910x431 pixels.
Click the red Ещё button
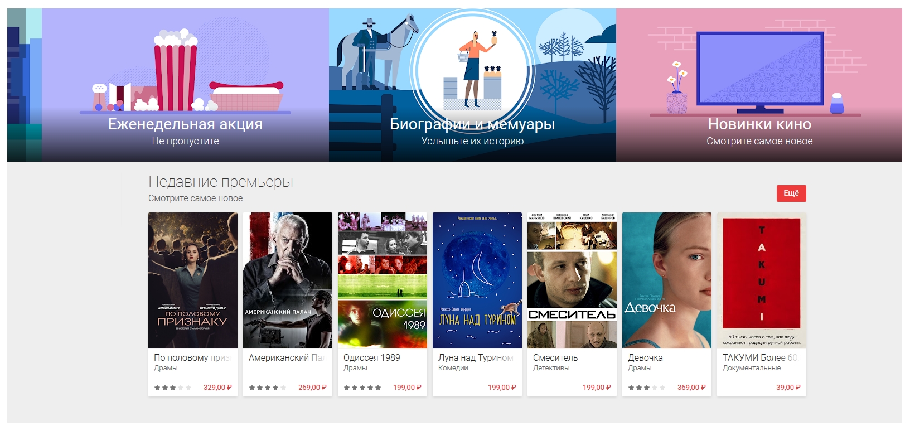pos(791,193)
